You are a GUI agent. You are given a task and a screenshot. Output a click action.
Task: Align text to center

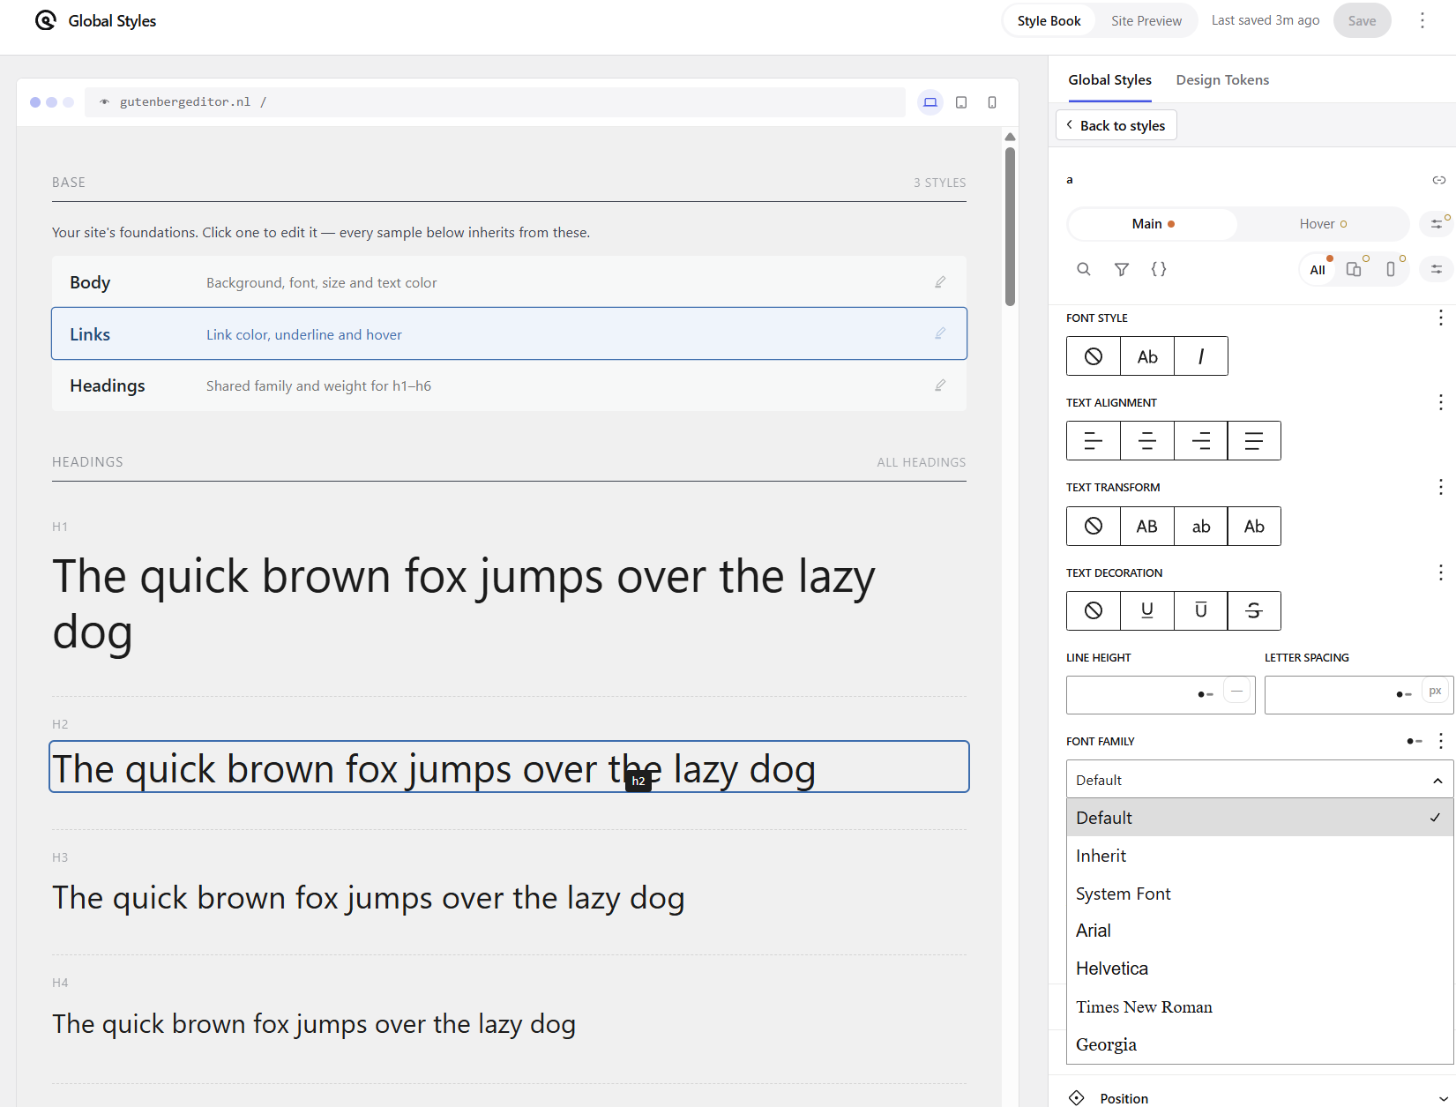tap(1147, 441)
